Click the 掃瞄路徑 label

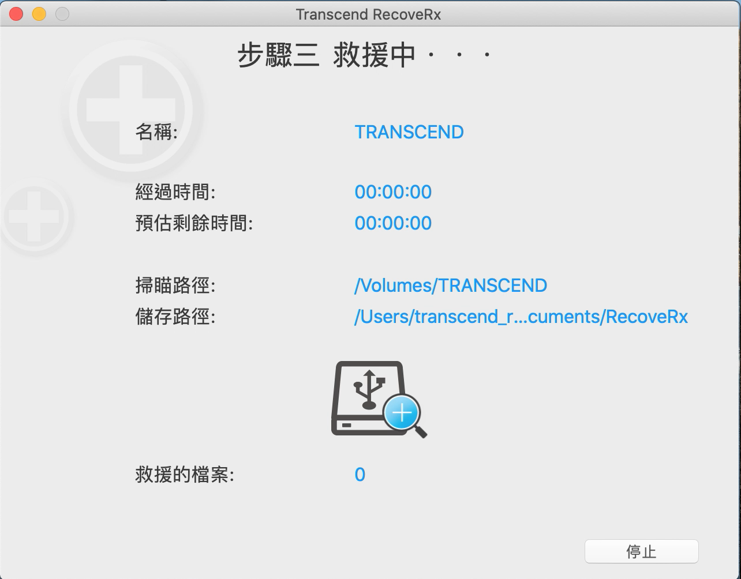pos(175,285)
